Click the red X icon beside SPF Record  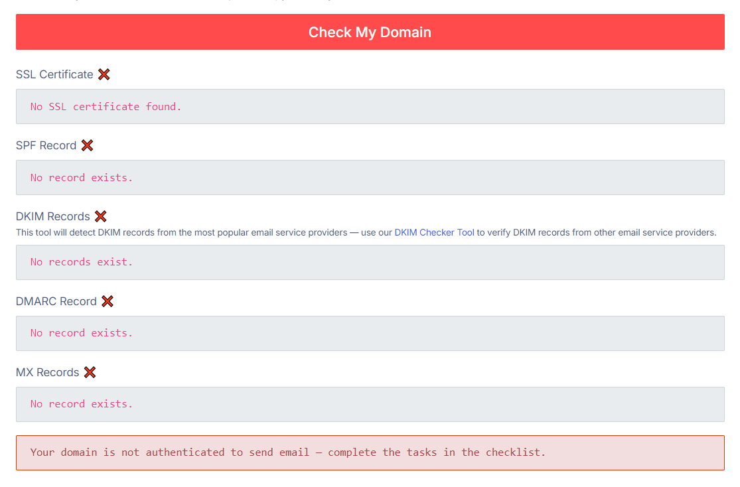pyautogui.click(x=88, y=145)
